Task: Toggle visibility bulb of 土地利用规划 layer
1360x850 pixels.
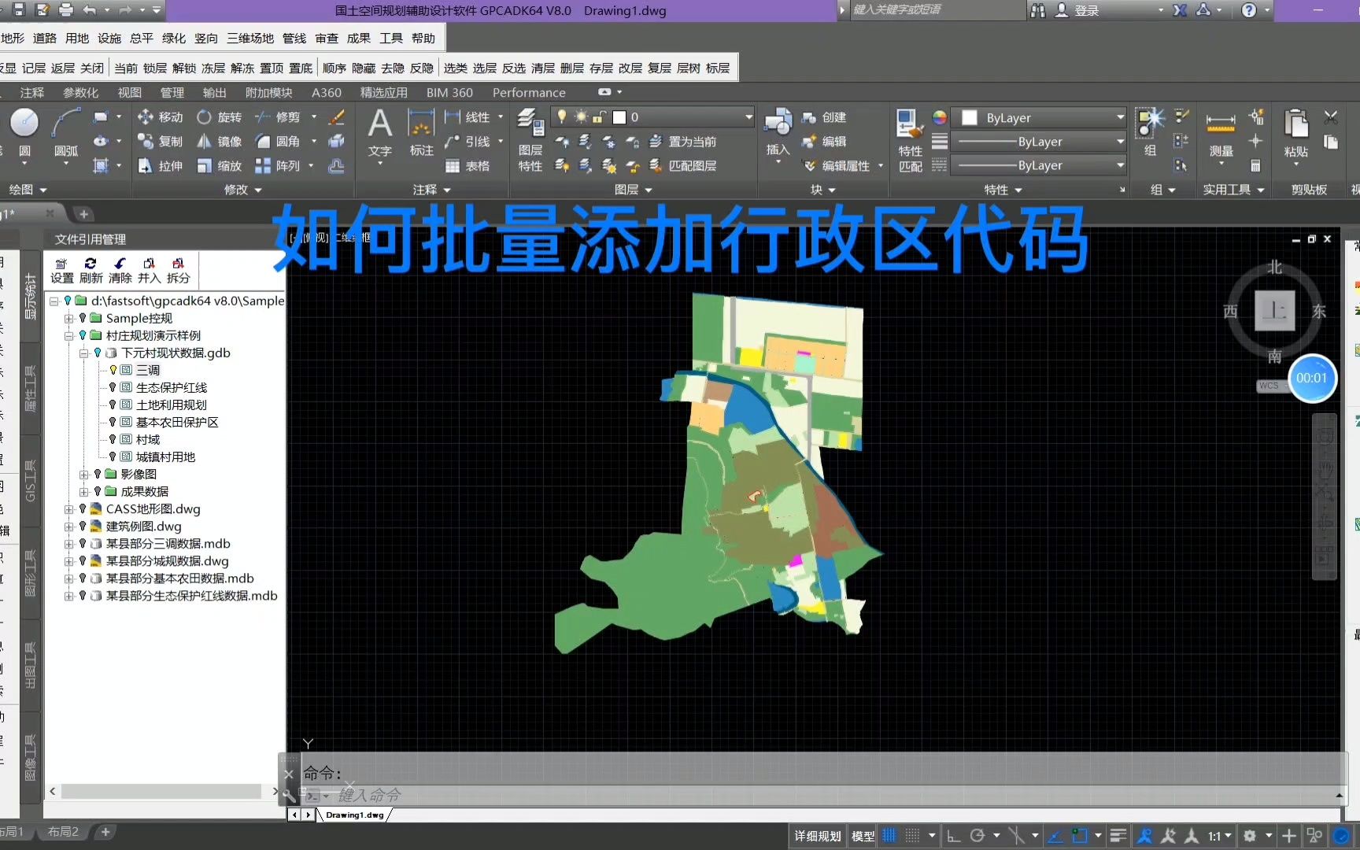Action: [x=113, y=405]
